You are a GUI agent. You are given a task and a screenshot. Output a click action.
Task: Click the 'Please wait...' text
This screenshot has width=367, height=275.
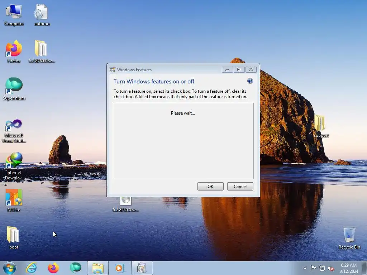click(183, 113)
